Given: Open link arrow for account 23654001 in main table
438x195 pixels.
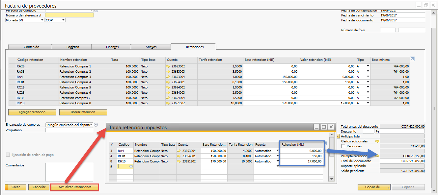Looking at the screenshot, I should [168, 82].
